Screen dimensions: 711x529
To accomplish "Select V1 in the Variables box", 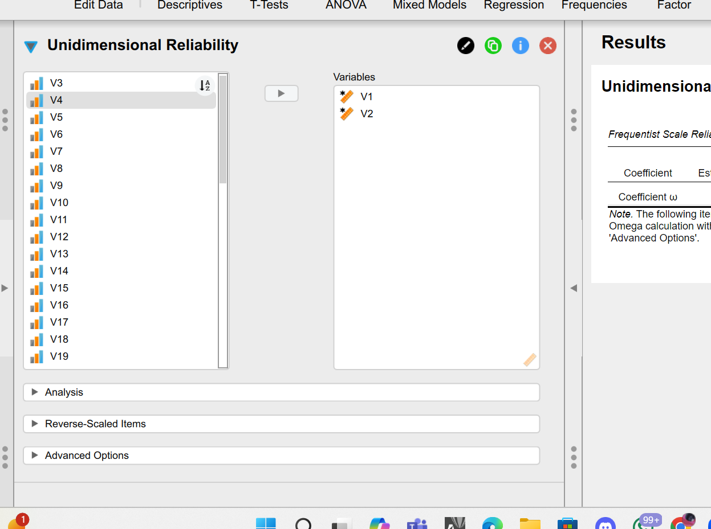I will click(367, 97).
